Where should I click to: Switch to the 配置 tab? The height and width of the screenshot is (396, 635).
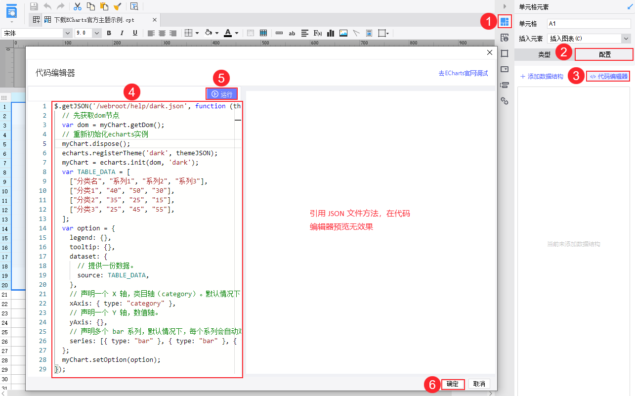(x=604, y=54)
